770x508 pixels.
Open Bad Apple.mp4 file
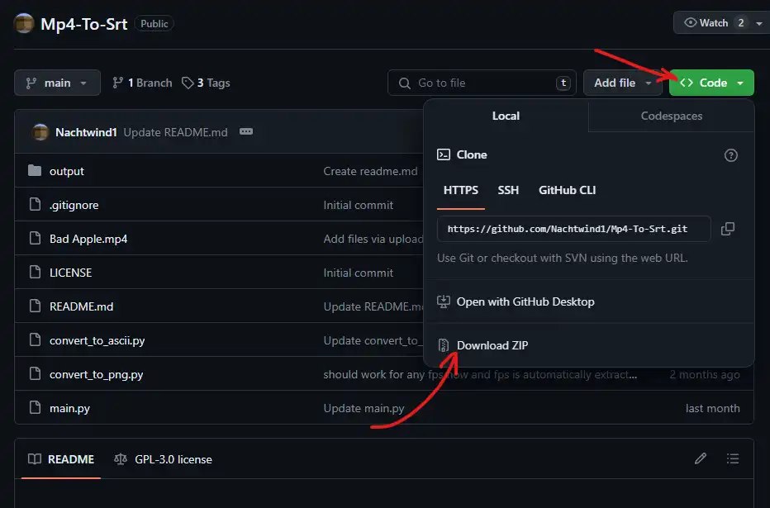point(88,239)
